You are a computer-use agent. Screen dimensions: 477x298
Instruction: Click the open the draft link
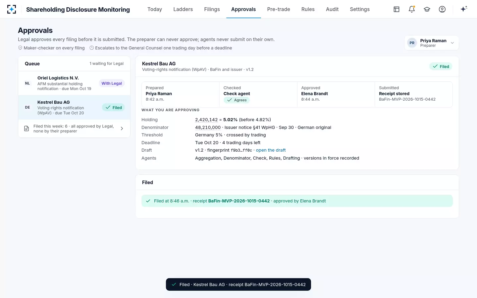pos(271,150)
